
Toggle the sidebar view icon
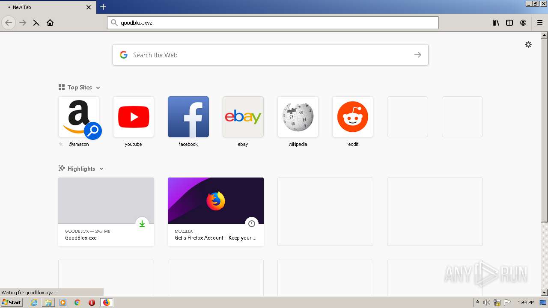point(509,23)
